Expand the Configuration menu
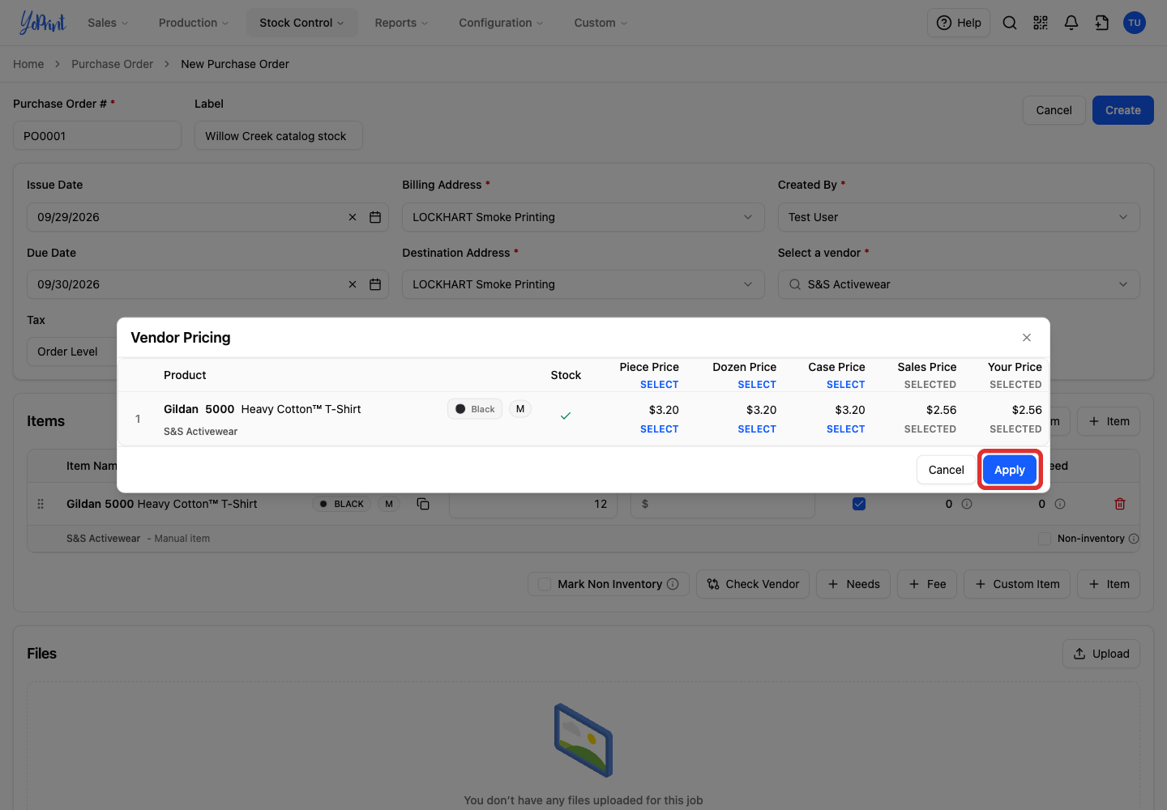This screenshot has width=1167, height=810. (501, 23)
